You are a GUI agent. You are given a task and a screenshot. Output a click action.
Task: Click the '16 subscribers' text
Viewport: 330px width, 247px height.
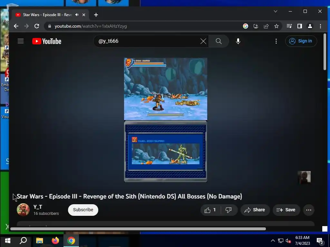(46, 214)
